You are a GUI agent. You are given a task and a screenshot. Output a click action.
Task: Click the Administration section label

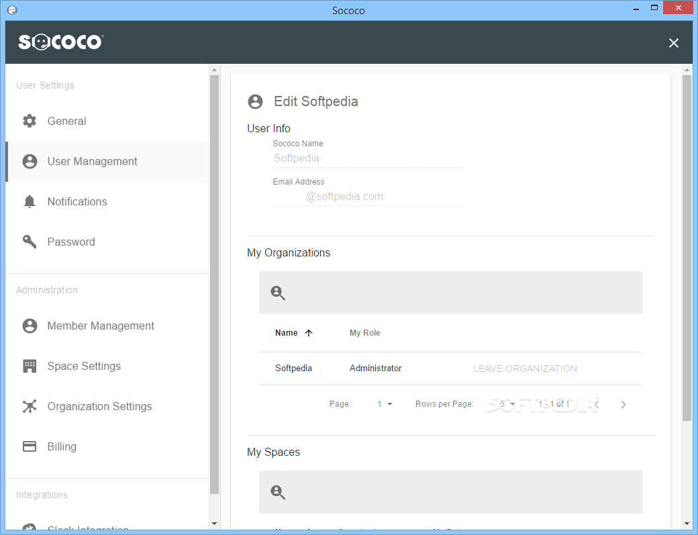tap(47, 290)
